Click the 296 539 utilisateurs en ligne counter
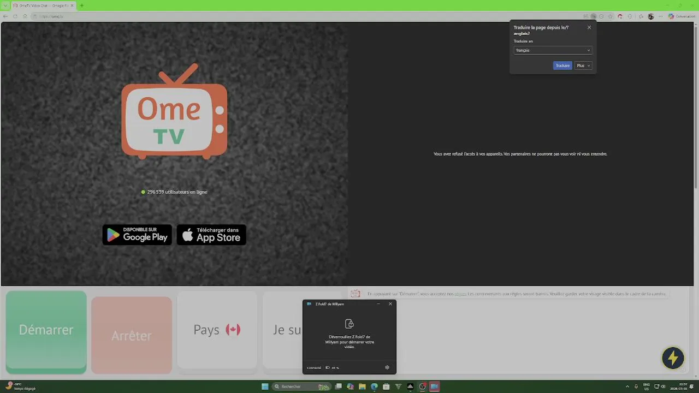Screen dimensions: 699x393 [x=174, y=192]
